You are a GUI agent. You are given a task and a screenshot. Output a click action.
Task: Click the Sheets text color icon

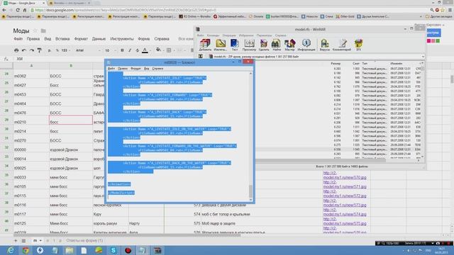[145, 50]
